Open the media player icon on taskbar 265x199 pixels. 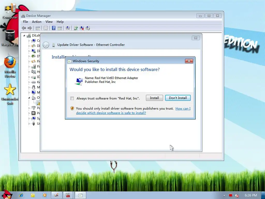[45, 195]
